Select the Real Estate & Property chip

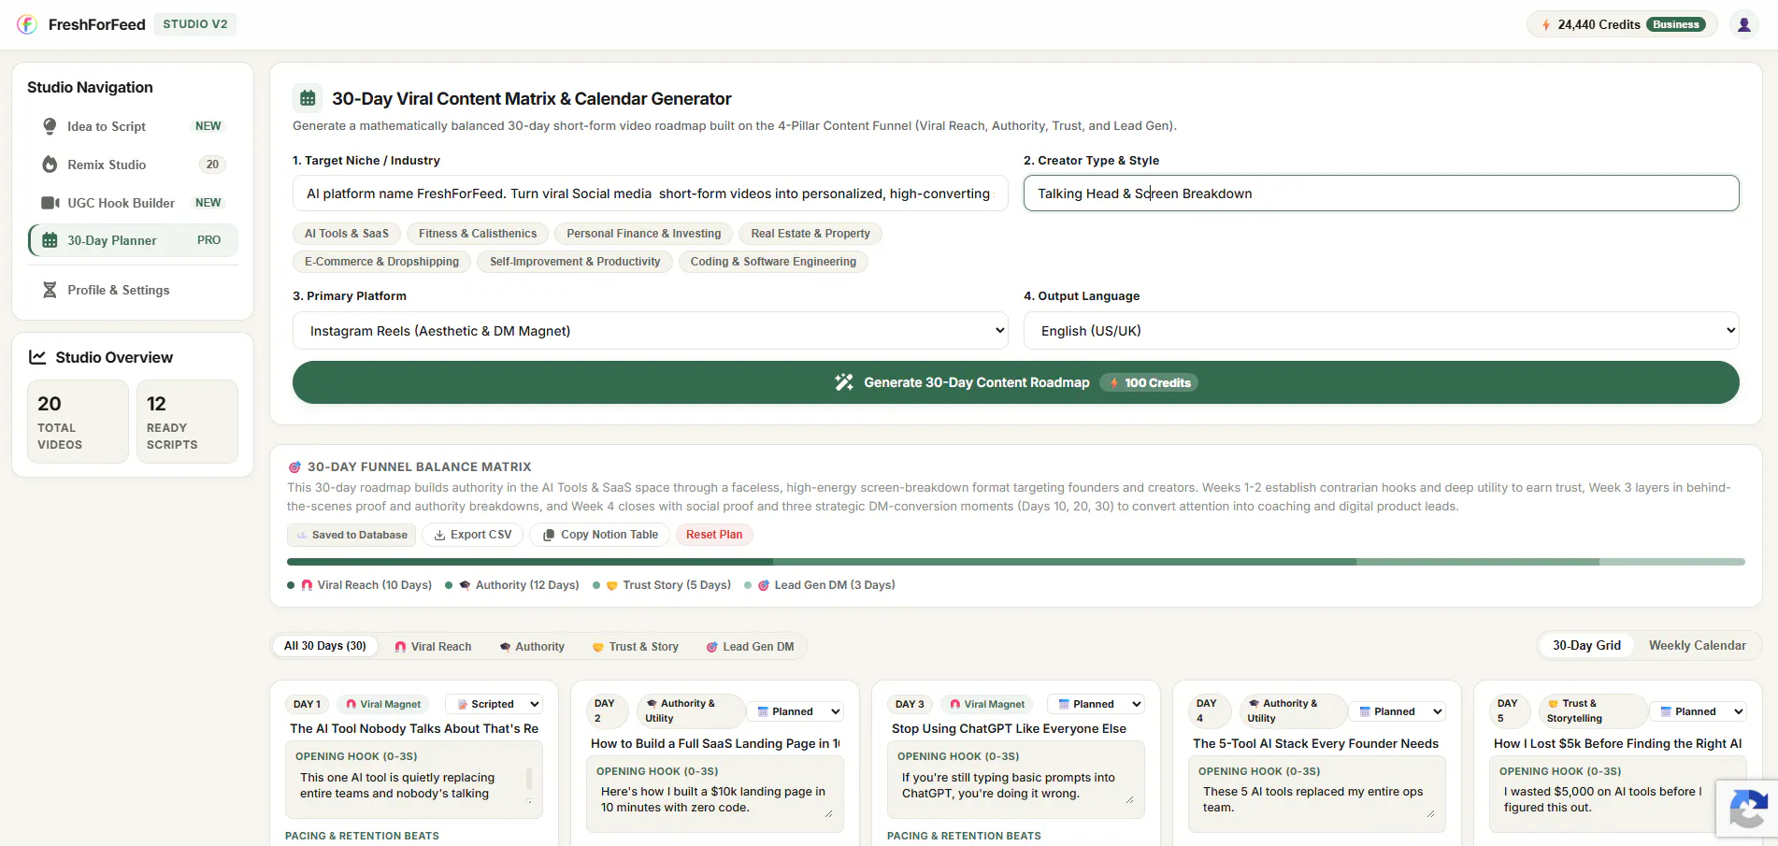tap(810, 234)
